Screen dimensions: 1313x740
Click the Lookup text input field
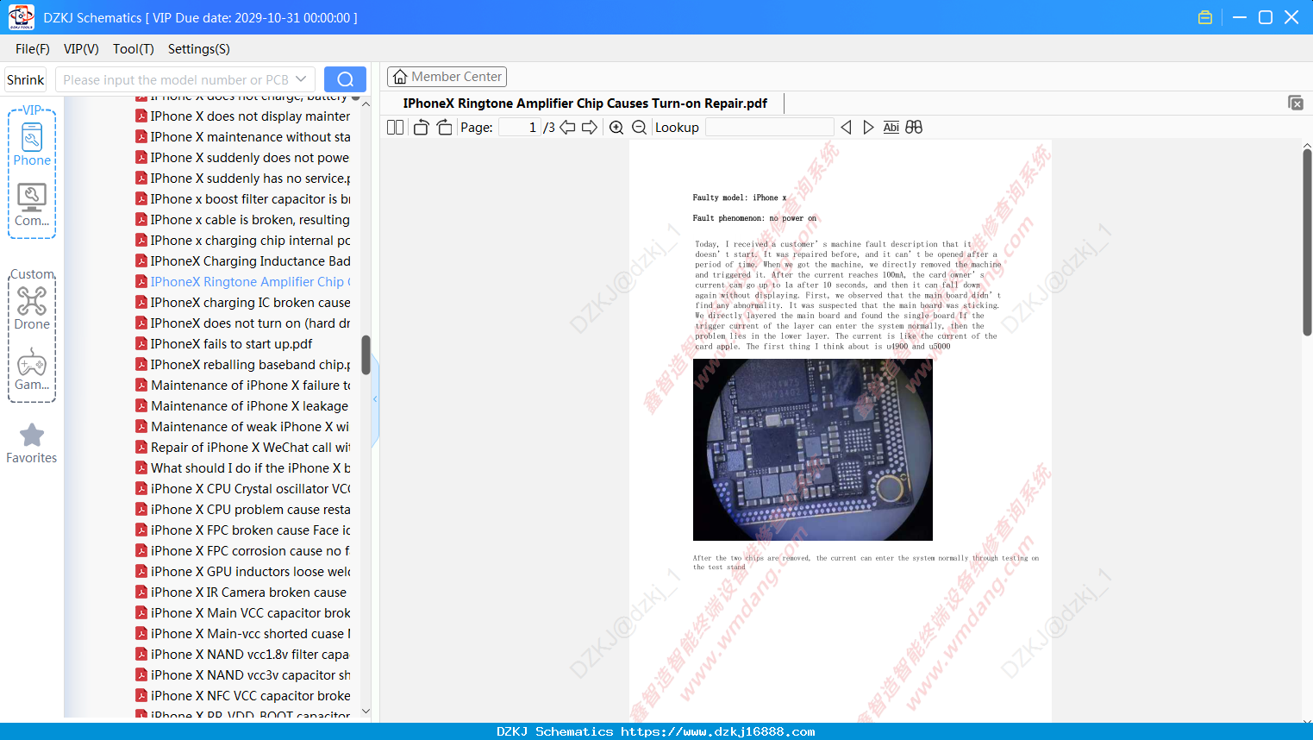coord(769,128)
